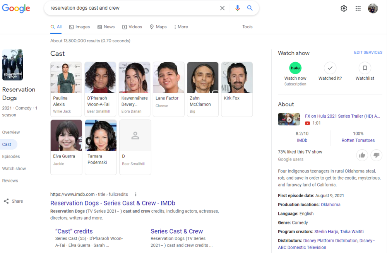387x253 pixels.
Task: Switch to the Images tab
Action: point(79,27)
